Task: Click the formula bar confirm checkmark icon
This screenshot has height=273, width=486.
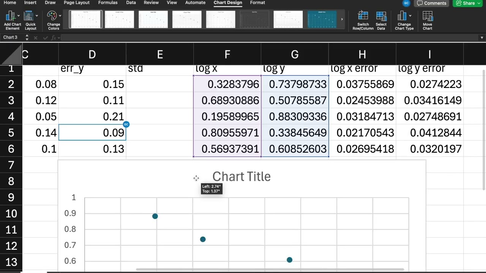Action: point(45,38)
